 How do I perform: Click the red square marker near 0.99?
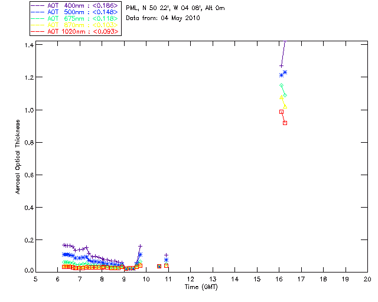281,111
